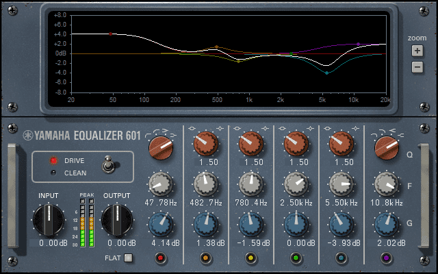This screenshot has height=274, width=438.
Task: Click the blue gain knob above 4.14dB
Action: click(x=161, y=225)
